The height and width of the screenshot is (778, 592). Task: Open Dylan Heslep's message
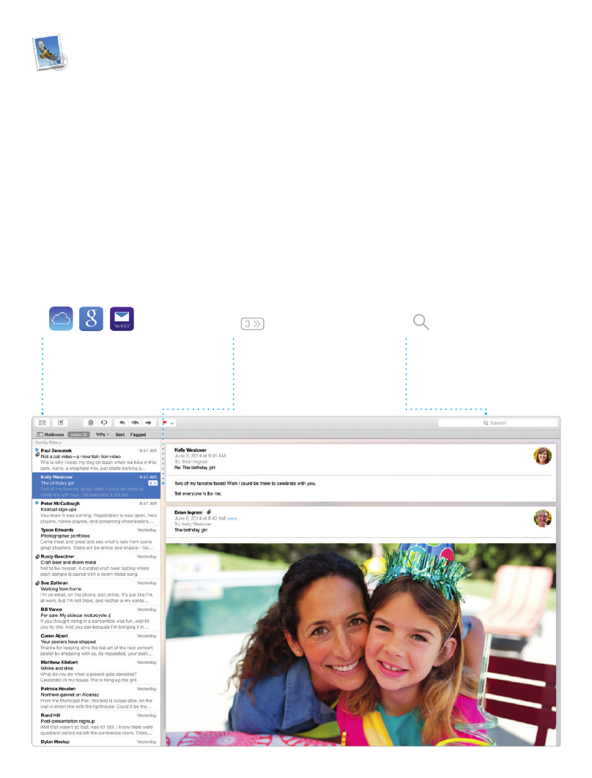pos(97,742)
